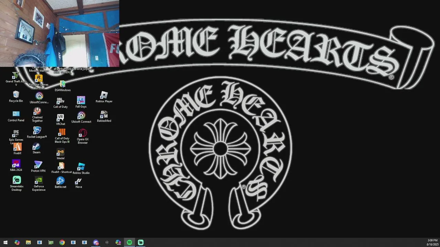Switch to Spotify in the taskbar
The height and width of the screenshot is (247, 440).
click(129, 243)
